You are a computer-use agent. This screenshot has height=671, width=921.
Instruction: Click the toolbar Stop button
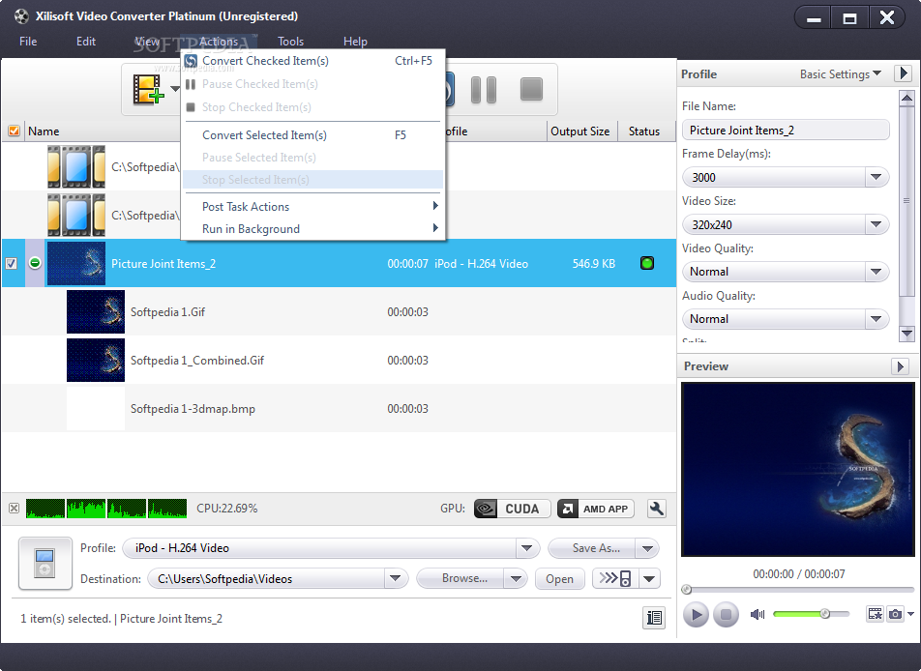(x=531, y=89)
